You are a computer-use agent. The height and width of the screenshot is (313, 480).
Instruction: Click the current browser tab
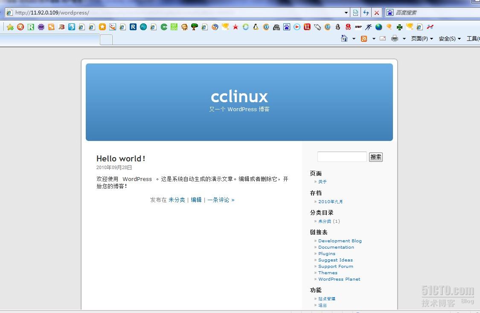pos(50,40)
